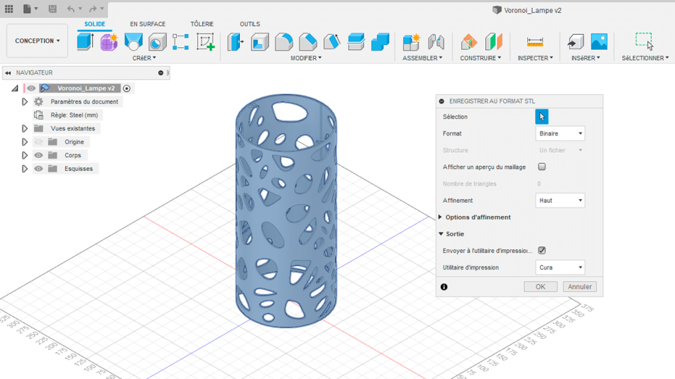Open the CRÉER menu
The height and width of the screenshot is (379, 675).
(144, 58)
